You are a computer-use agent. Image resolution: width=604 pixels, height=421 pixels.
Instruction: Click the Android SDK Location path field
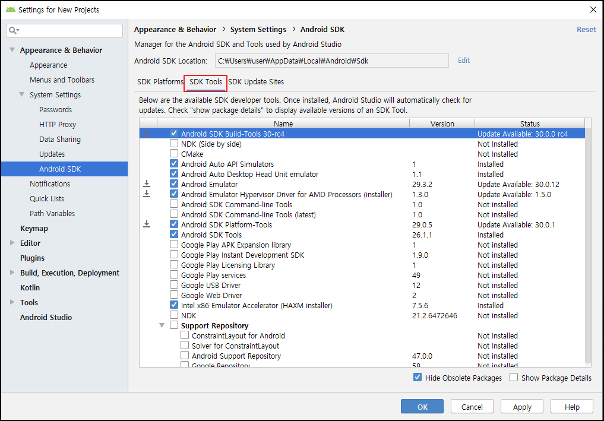coord(331,61)
